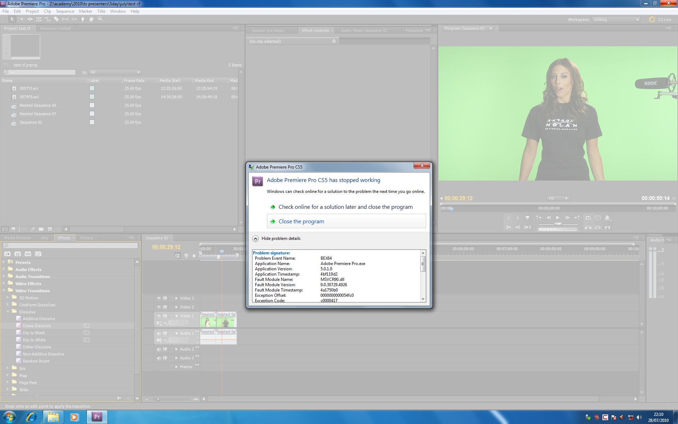678x424 pixels.
Task: Collapse problem details in crash dialog
Action: (x=256, y=238)
